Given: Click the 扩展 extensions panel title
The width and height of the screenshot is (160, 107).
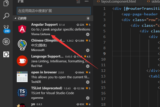Looking at the screenshot, I should [21, 1].
